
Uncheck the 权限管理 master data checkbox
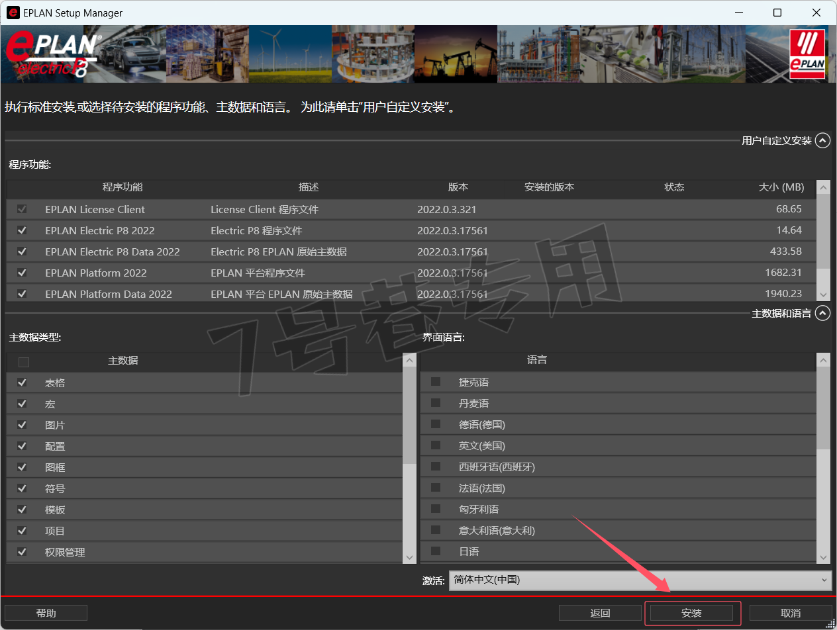[x=22, y=552]
